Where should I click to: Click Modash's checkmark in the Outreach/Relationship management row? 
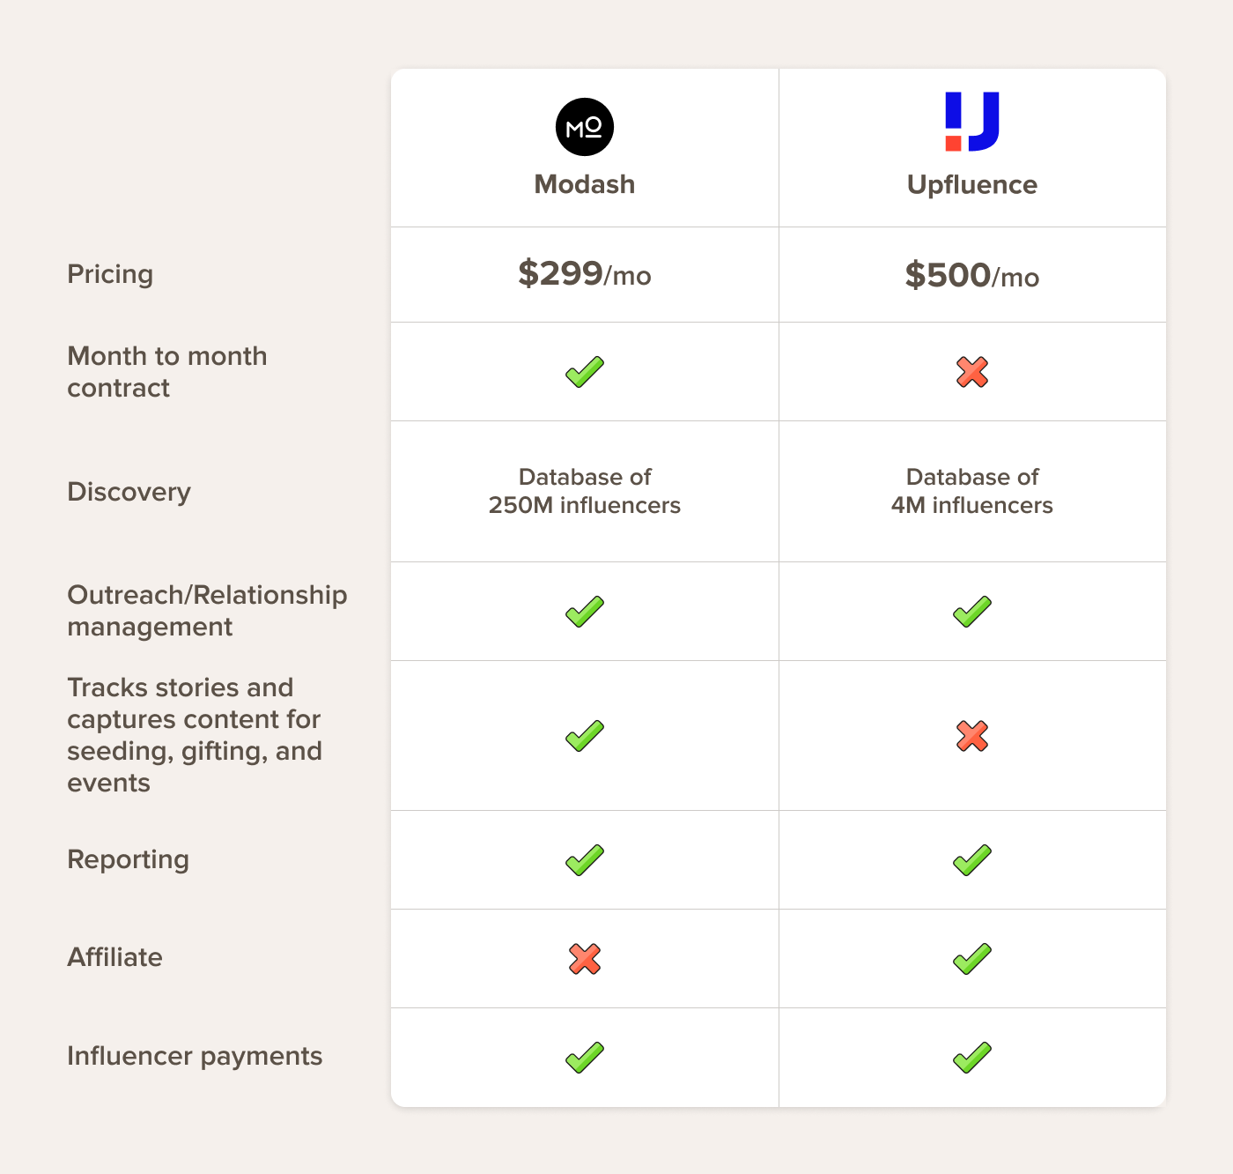pyautogui.click(x=585, y=612)
